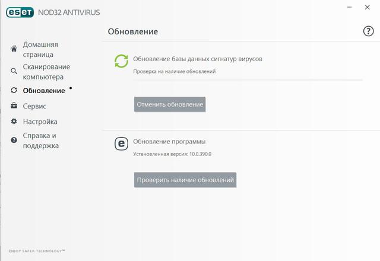380x261 pixels.
Task: Click the green virus database update icon
Action: click(121, 62)
